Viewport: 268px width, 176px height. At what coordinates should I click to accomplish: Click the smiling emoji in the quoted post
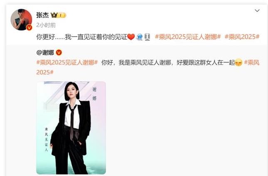click(x=238, y=63)
